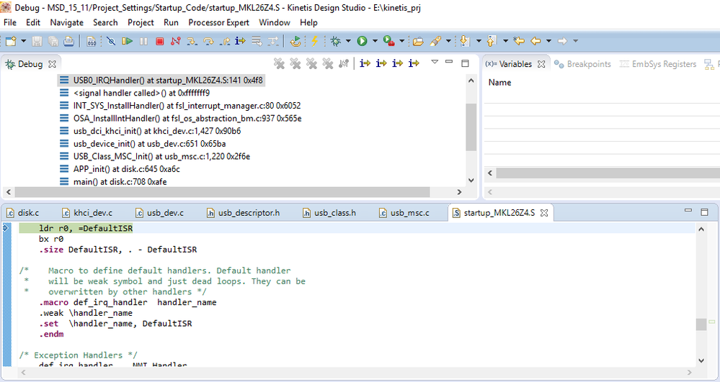This screenshot has width=720, height=382.
Task: Click the Debug view disconnect icon
Action: (x=344, y=64)
